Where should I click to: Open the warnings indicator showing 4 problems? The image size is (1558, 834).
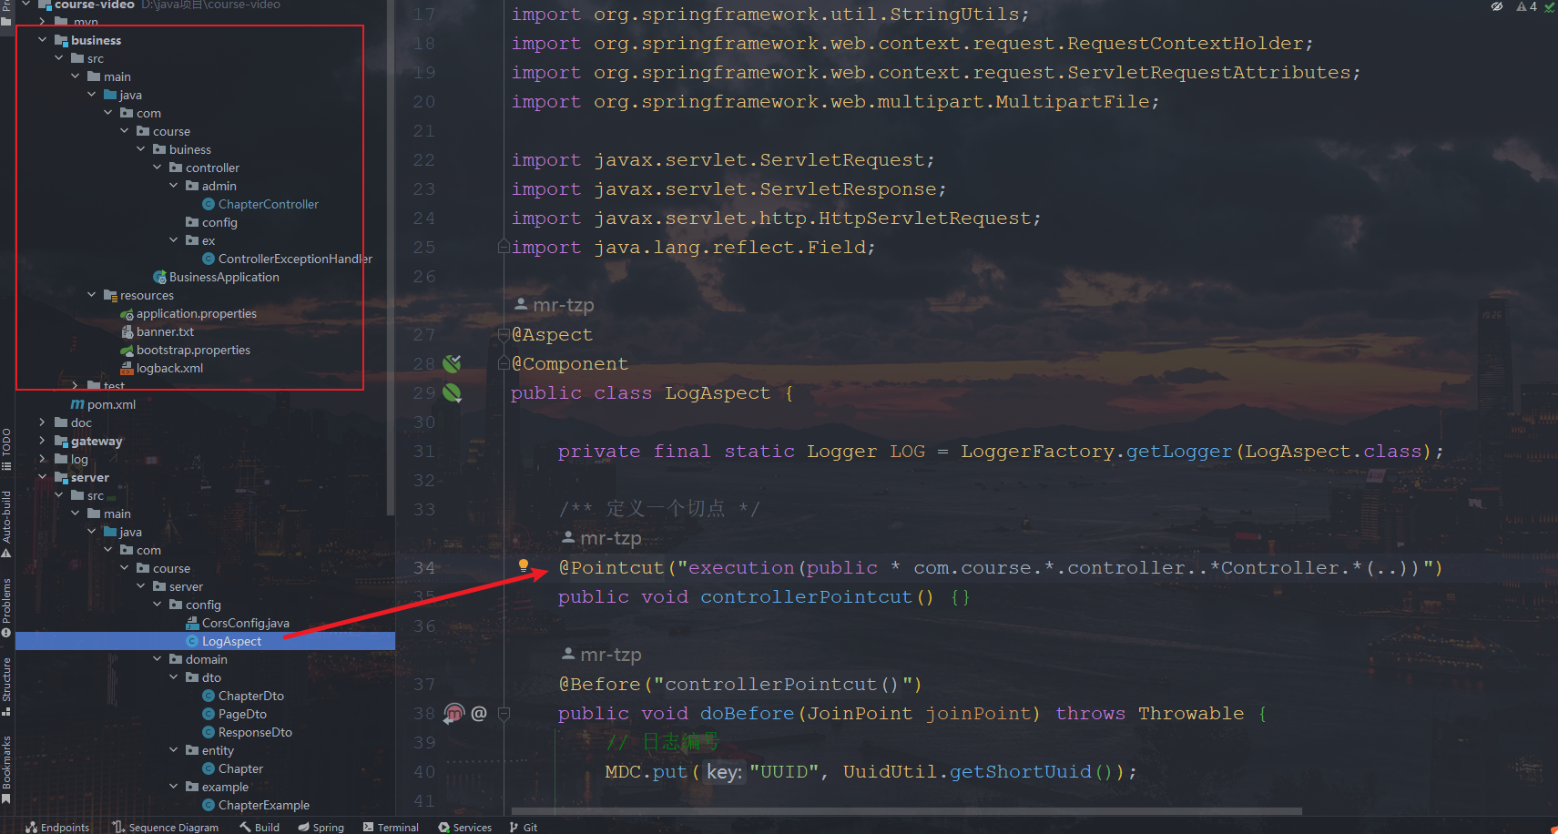(x=1527, y=6)
